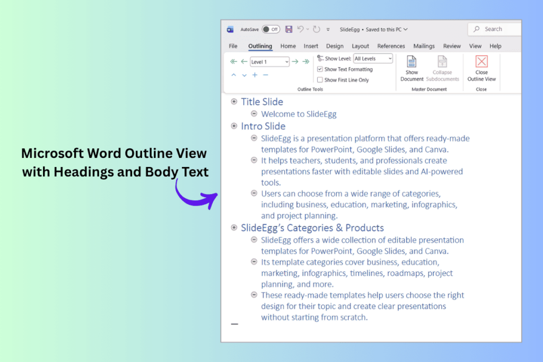543x362 pixels.
Task: Click paragraph starting SlideEgg is a presentation platform
Action: (x=365, y=144)
